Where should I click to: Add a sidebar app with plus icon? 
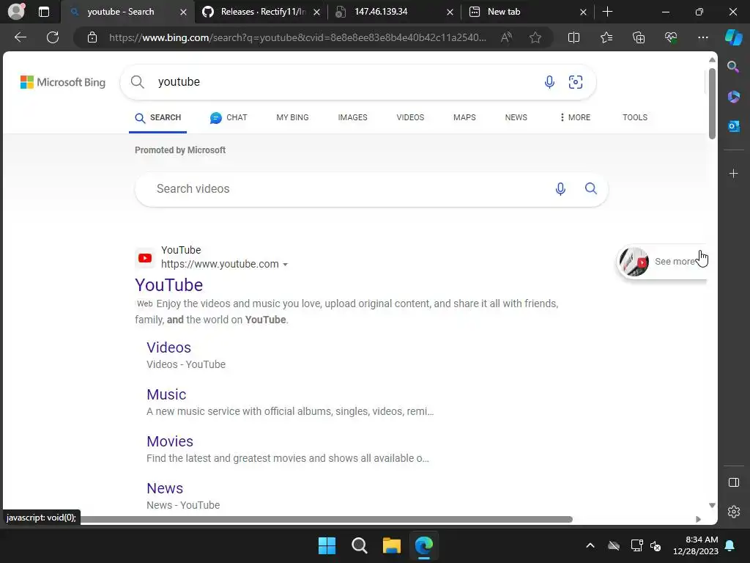click(x=733, y=173)
